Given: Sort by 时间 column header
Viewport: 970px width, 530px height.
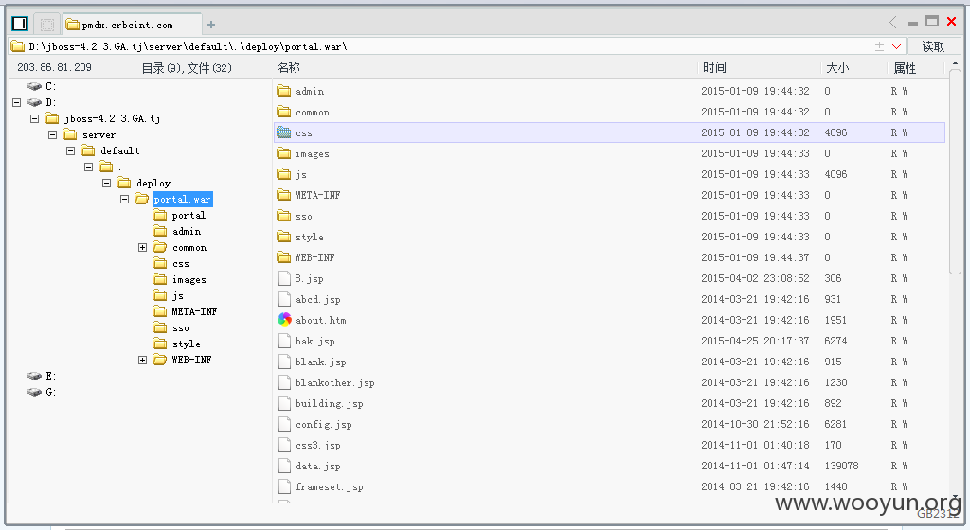Looking at the screenshot, I should click(x=714, y=67).
